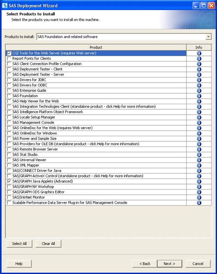Click the Product column header
Viewport: 217px width, 274px height.
click(96, 47)
